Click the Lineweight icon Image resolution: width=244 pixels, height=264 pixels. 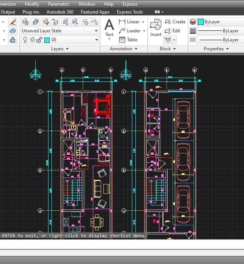pyautogui.click(x=193, y=31)
